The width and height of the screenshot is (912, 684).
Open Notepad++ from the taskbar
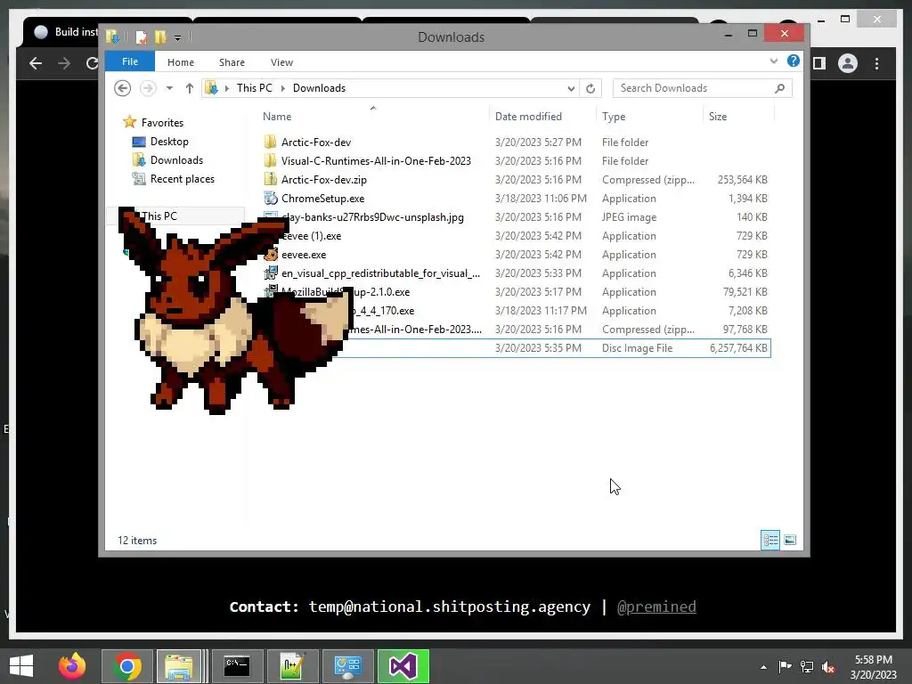click(292, 666)
